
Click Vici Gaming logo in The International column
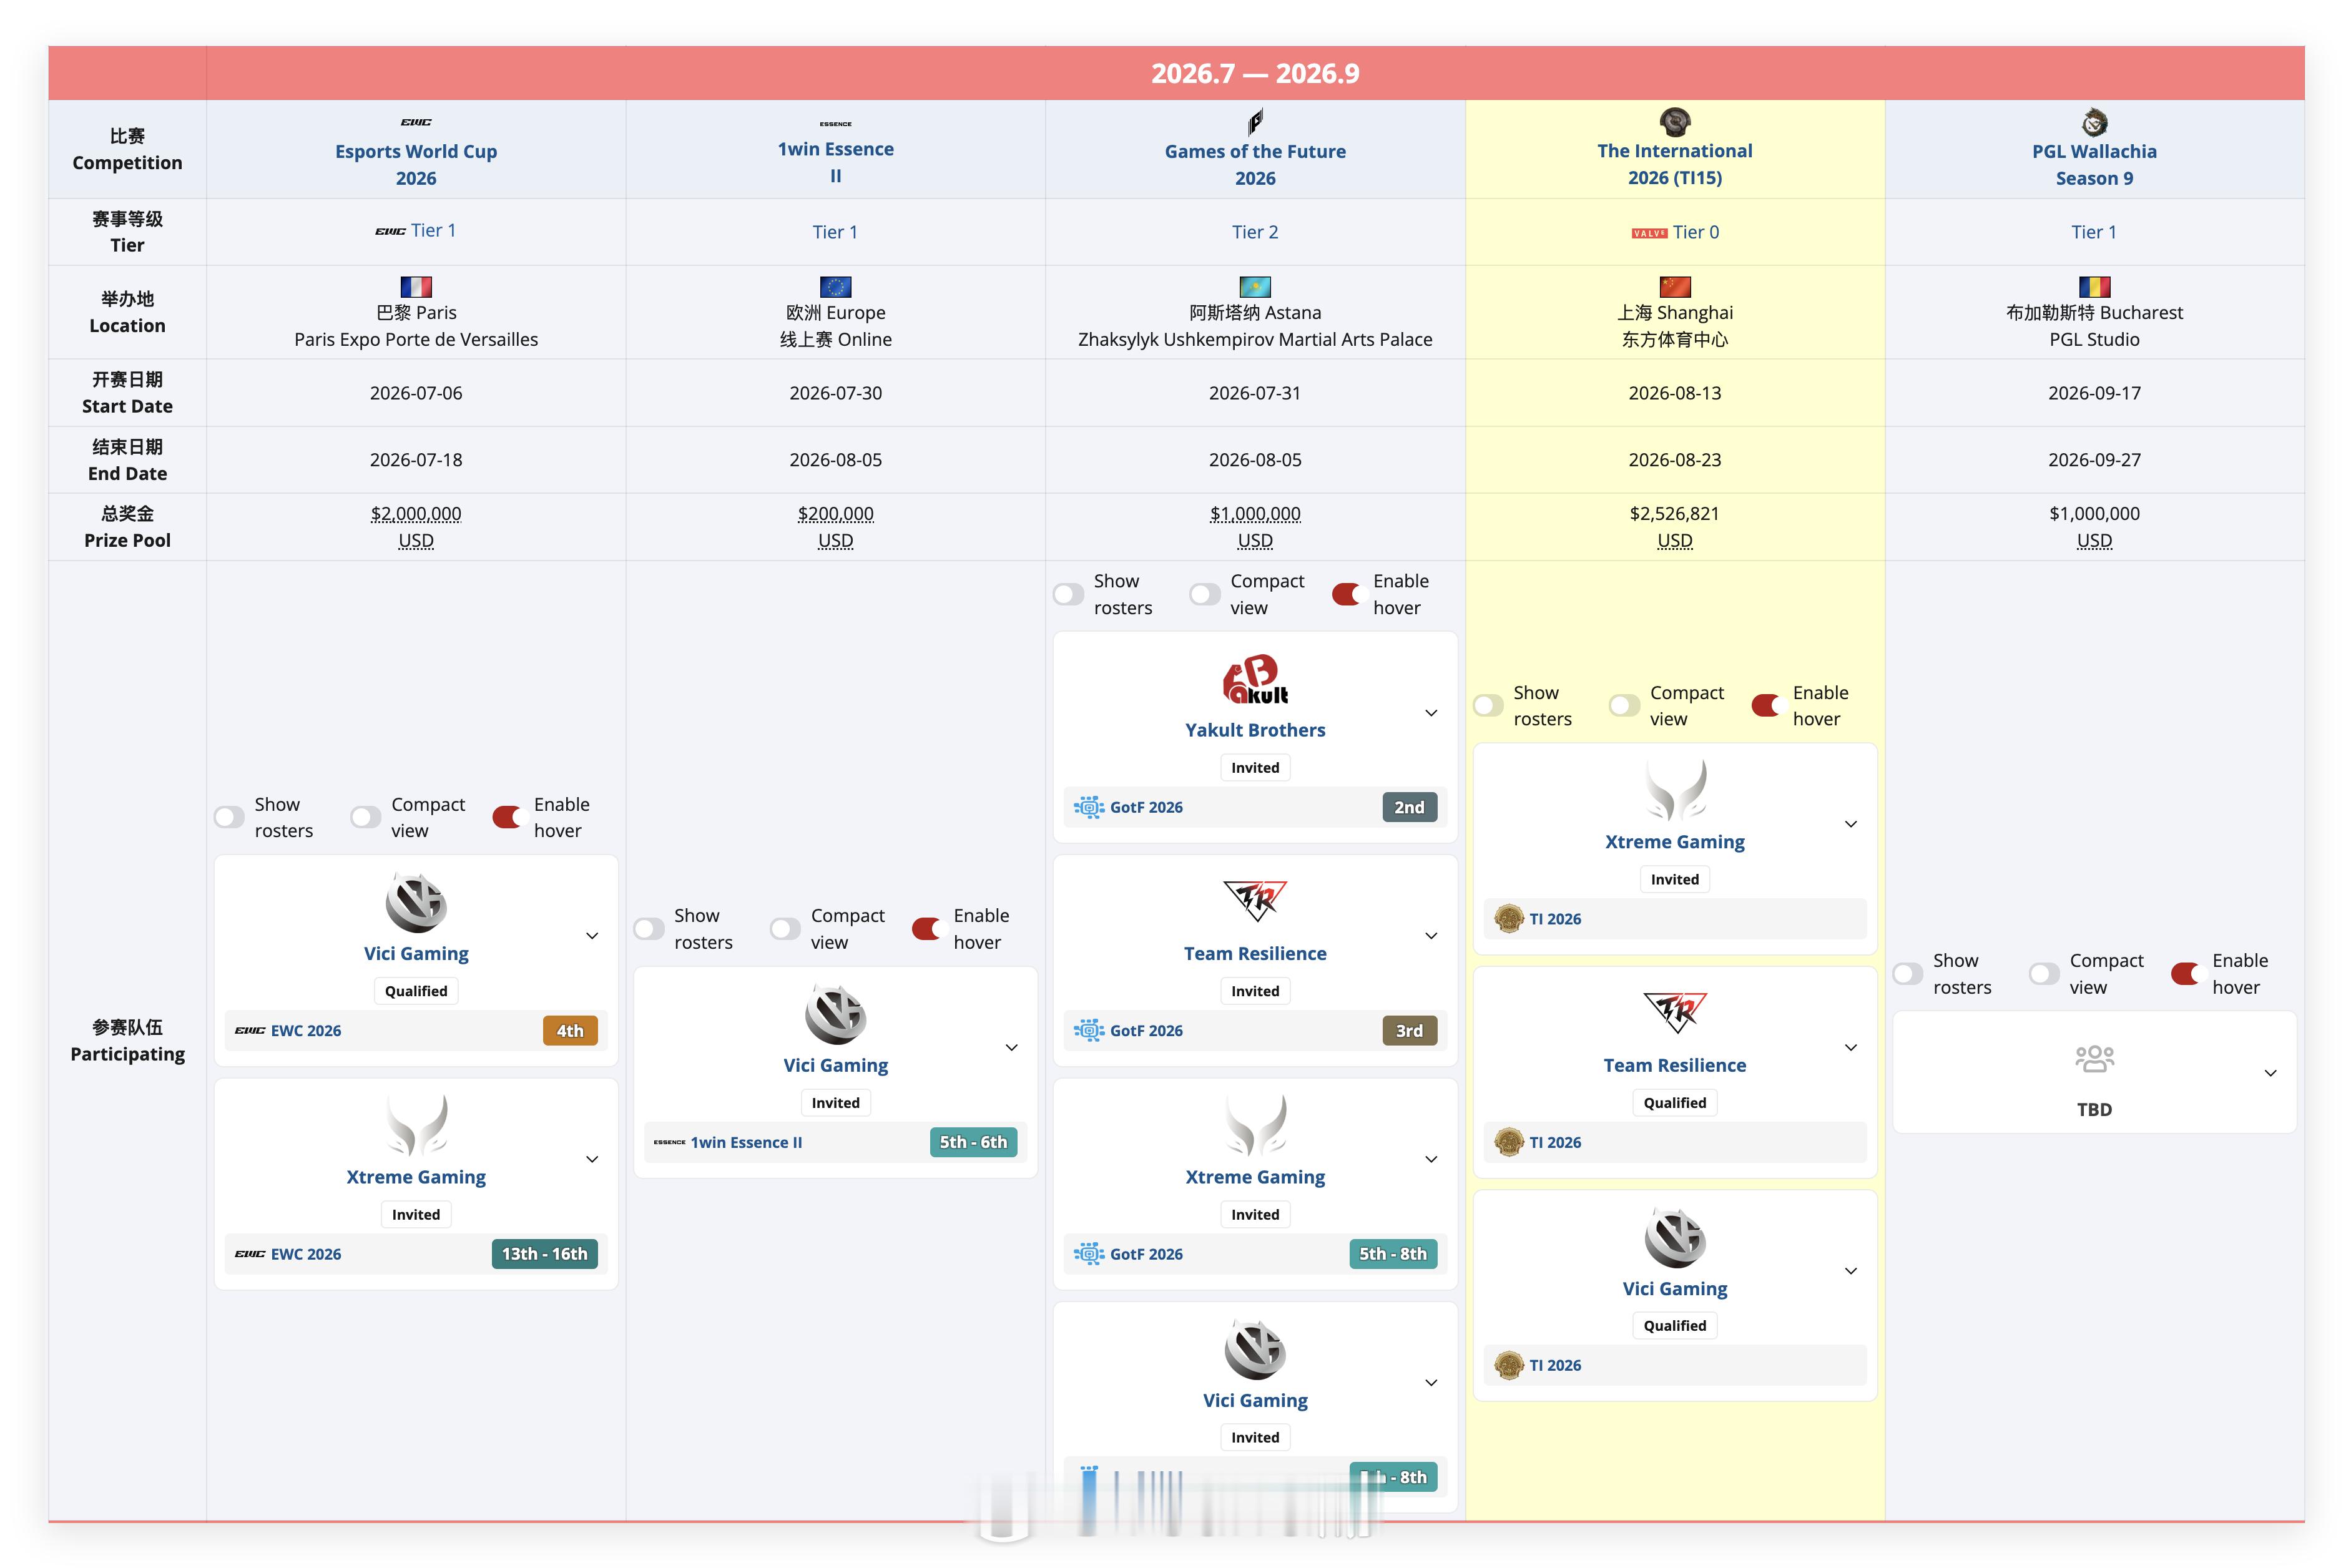(x=1675, y=1237)
